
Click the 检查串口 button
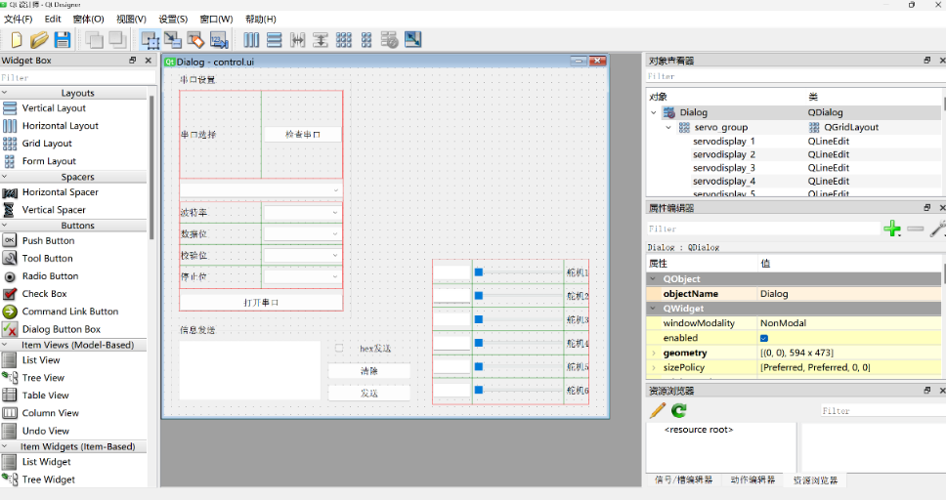(x=303, y=135)
